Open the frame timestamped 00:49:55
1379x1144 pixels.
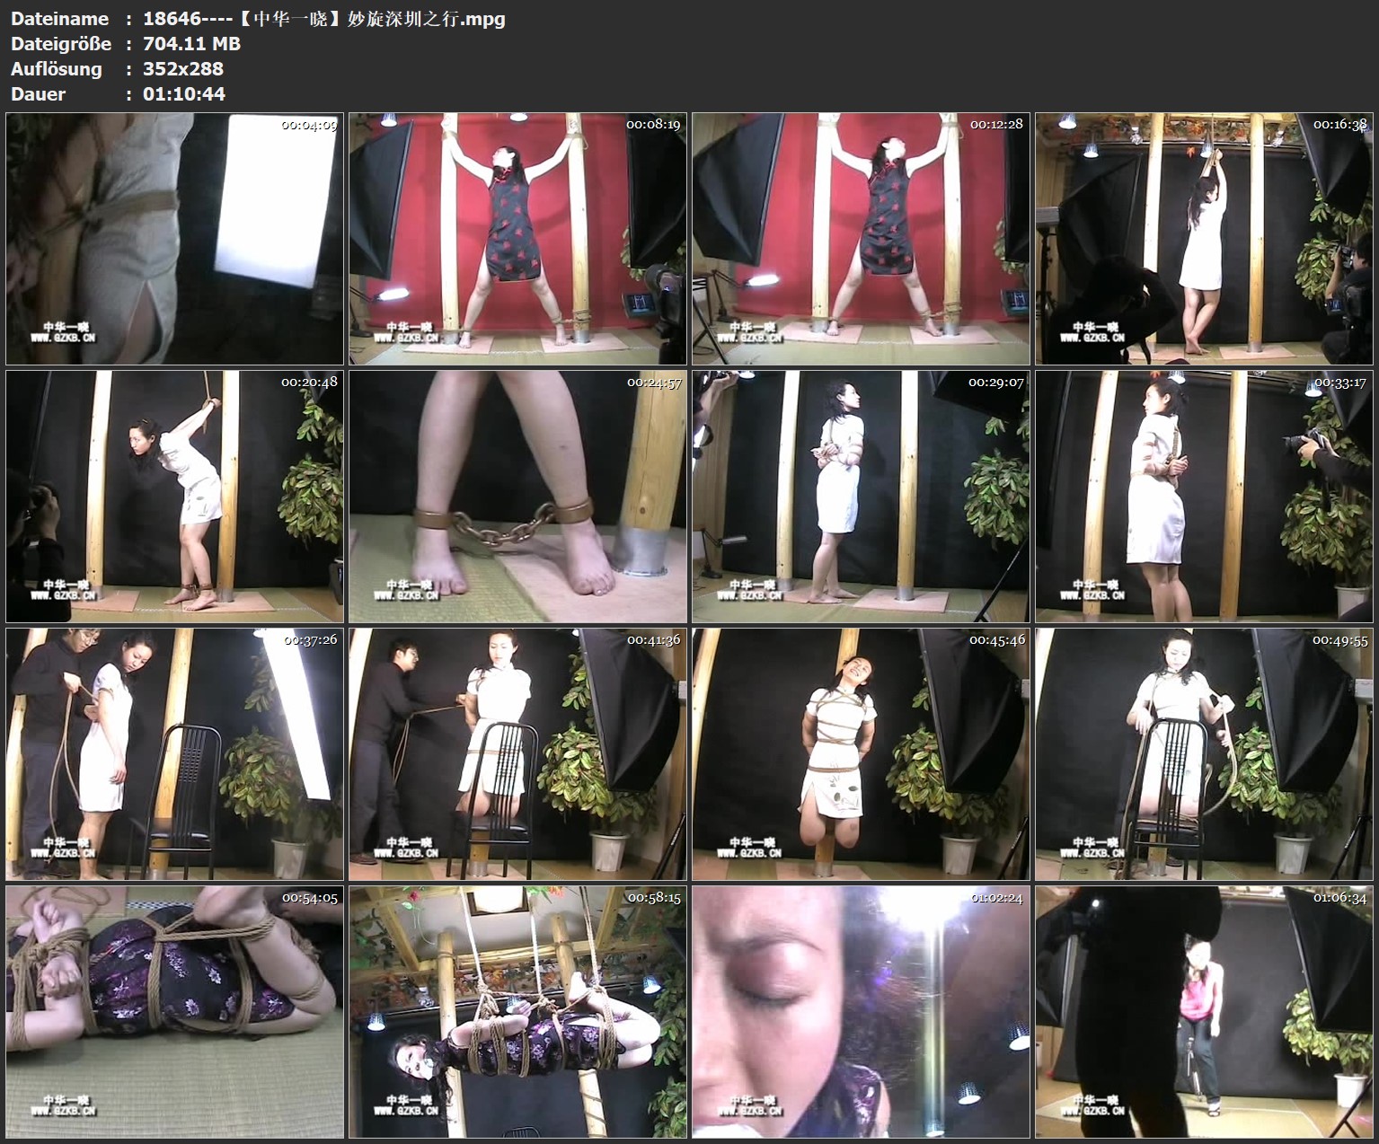(x=1204, y=754)
